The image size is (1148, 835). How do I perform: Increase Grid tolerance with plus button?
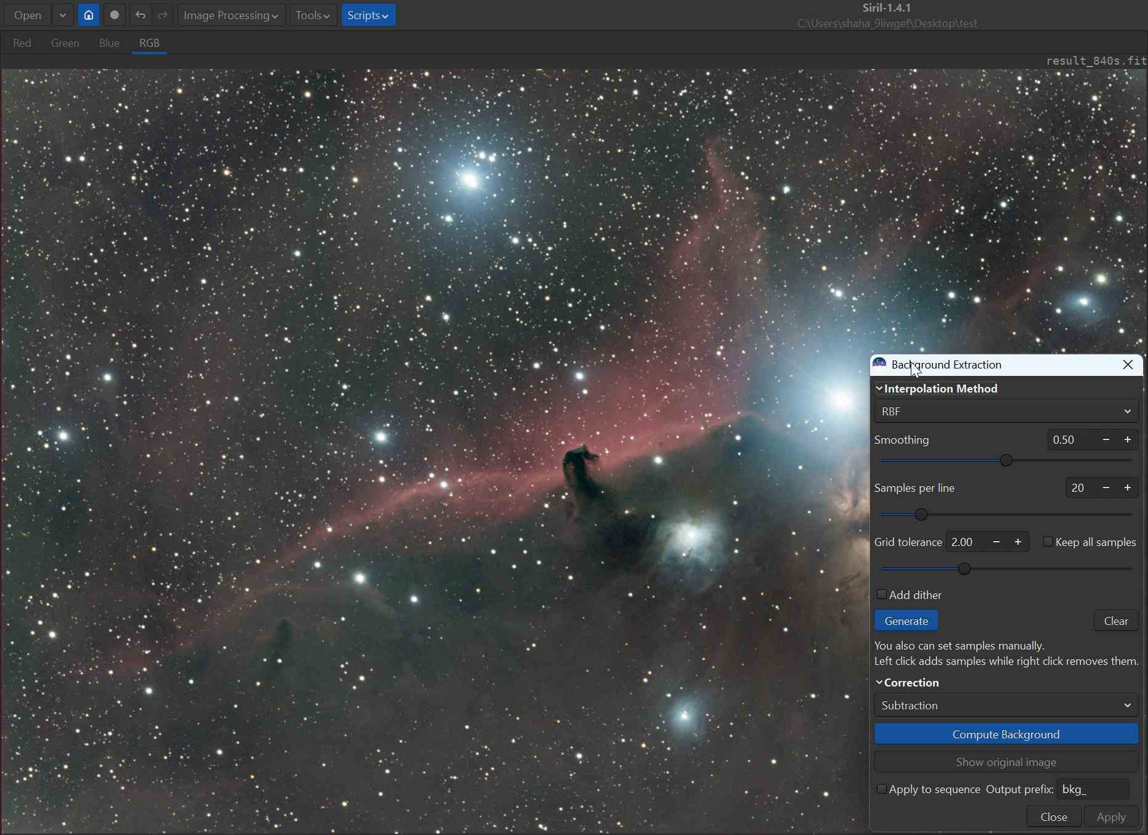(x=1017, y=542)
